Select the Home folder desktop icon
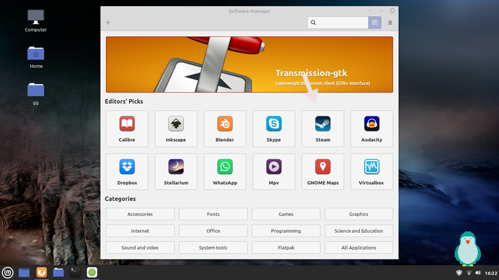 (x=36, y=57)
